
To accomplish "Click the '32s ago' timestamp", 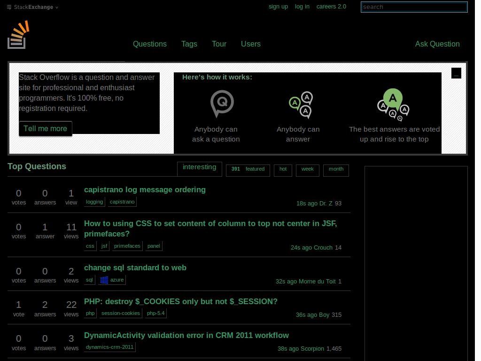I will pyautogui.click(x=286, y=282).
